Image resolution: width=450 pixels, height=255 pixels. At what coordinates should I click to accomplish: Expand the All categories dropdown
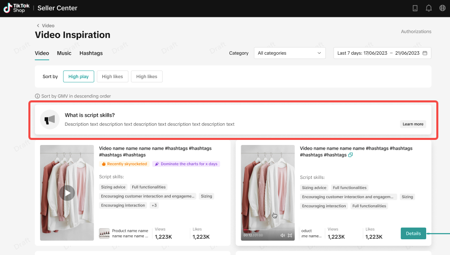(x=289, y=53)
